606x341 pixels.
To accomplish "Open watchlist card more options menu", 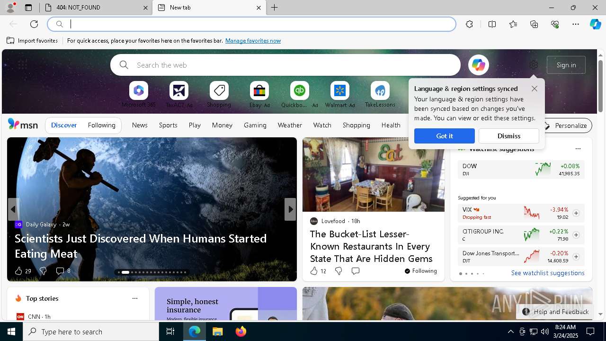I will (578, 149).
